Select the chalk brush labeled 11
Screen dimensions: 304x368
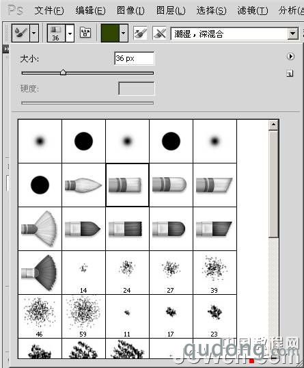(127, 316)
